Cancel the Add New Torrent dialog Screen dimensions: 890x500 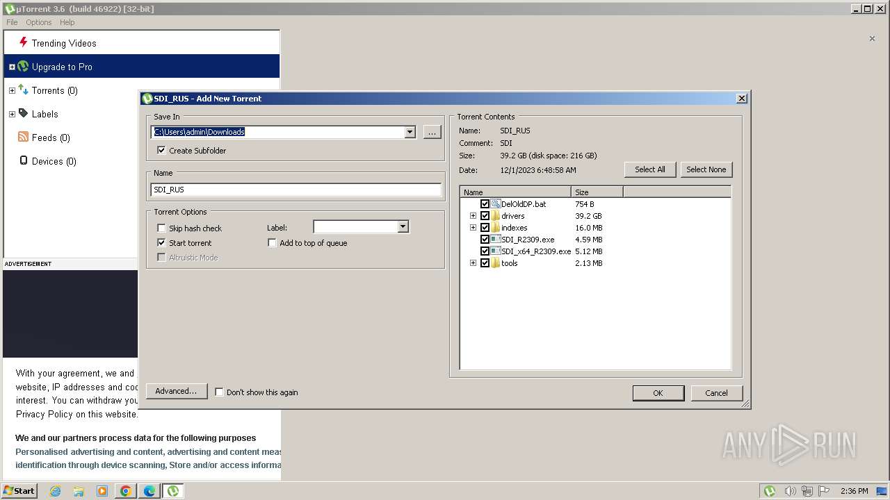coord(717,393)
